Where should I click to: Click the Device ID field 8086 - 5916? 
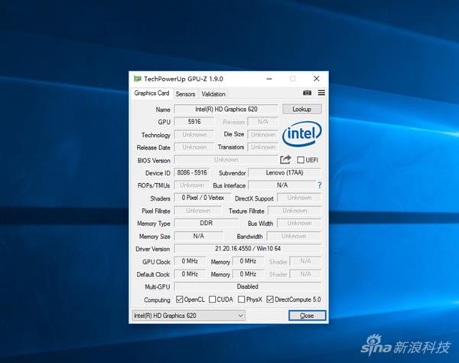[x=192, y=172]
